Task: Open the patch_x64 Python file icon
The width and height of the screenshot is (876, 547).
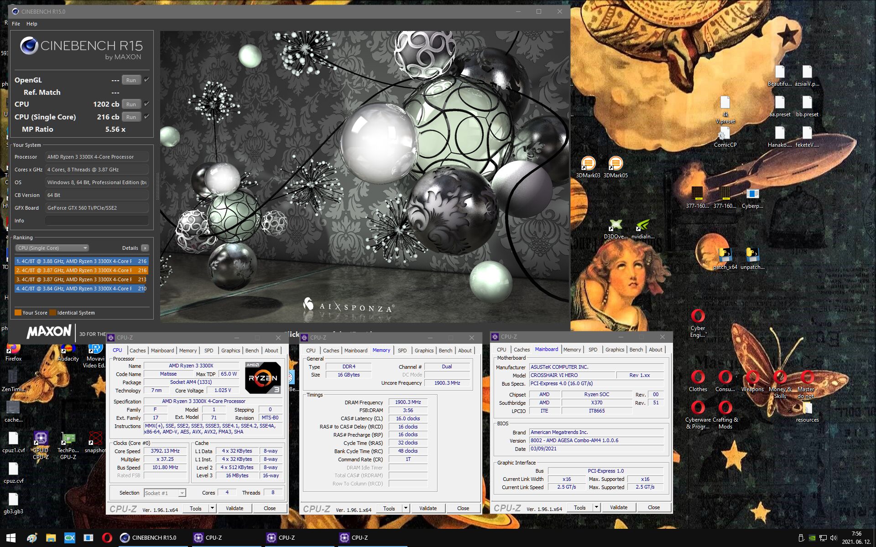Action: tap(725, 254)
